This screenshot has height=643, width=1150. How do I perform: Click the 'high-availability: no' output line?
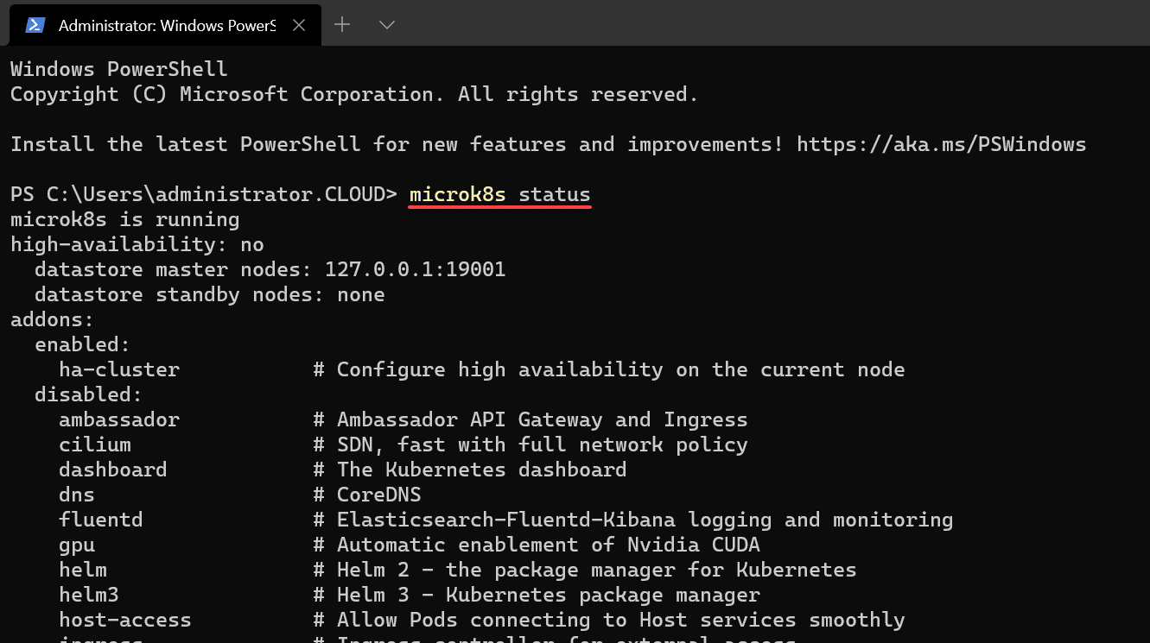137,244
